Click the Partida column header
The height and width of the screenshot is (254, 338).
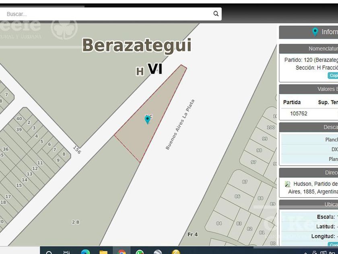[292, 102]
